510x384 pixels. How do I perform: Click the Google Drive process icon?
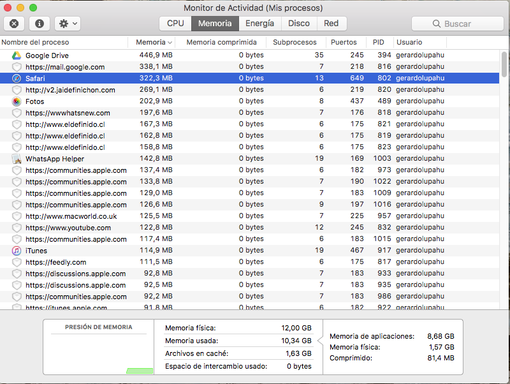(17, 55)
